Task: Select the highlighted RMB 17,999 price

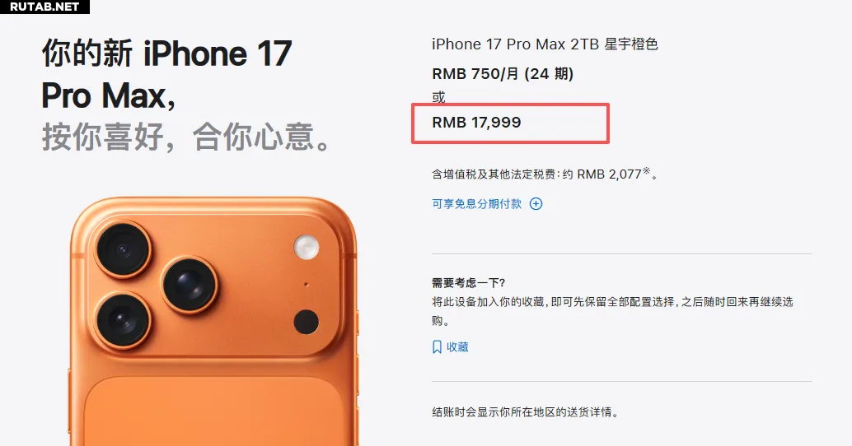Action: [476, 123]
